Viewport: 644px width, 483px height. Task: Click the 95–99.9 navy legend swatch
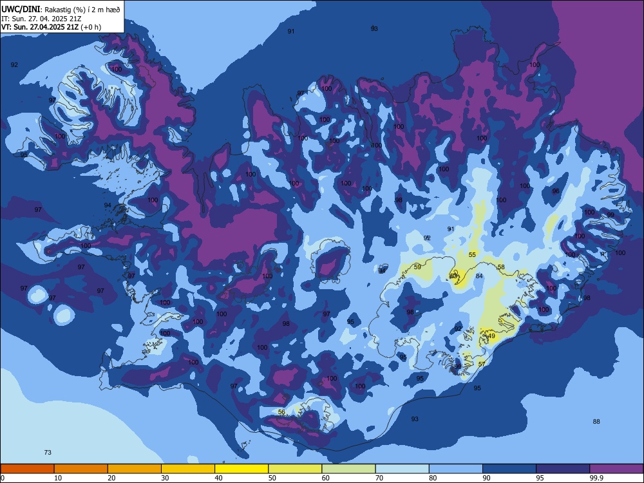pyautogui.click(x=563, y=469)
